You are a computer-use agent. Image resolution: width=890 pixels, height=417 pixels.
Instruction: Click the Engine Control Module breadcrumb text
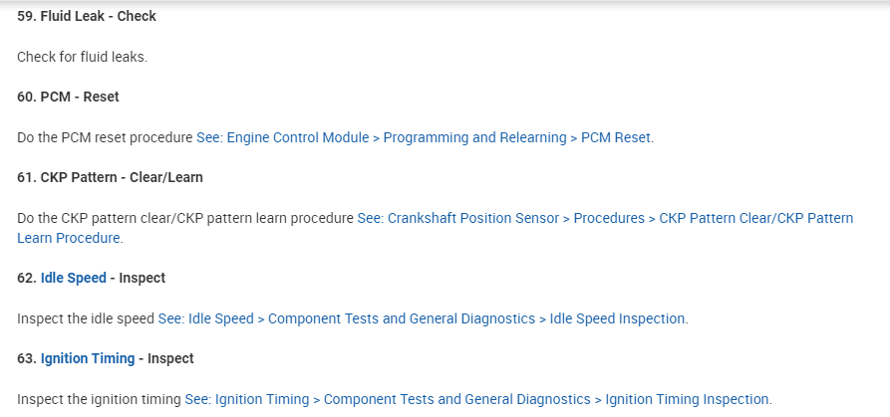click(x=298, y=137)
